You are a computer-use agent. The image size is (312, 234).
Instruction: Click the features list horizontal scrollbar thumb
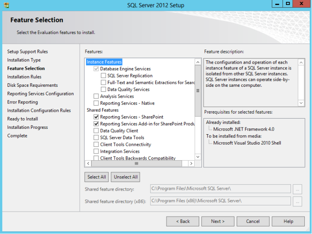(x=137, y=163)
